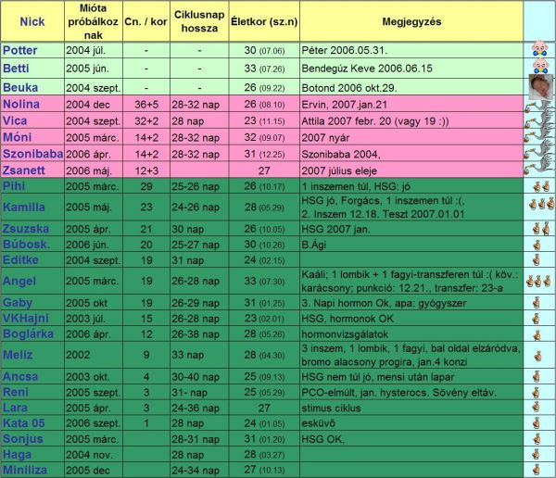The image size is (556, 478).
Task: Click the crossed-fingers icon in Meliz's row
Action: pyautogui.click(x=537, y=354)
